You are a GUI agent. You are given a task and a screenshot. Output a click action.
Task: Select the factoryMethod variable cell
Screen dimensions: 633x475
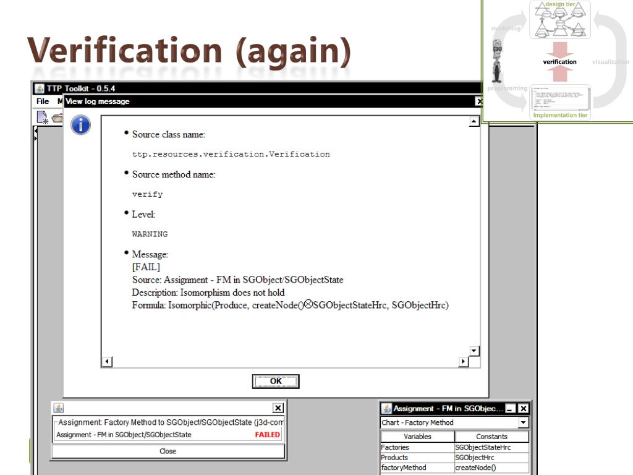[417, 468]
